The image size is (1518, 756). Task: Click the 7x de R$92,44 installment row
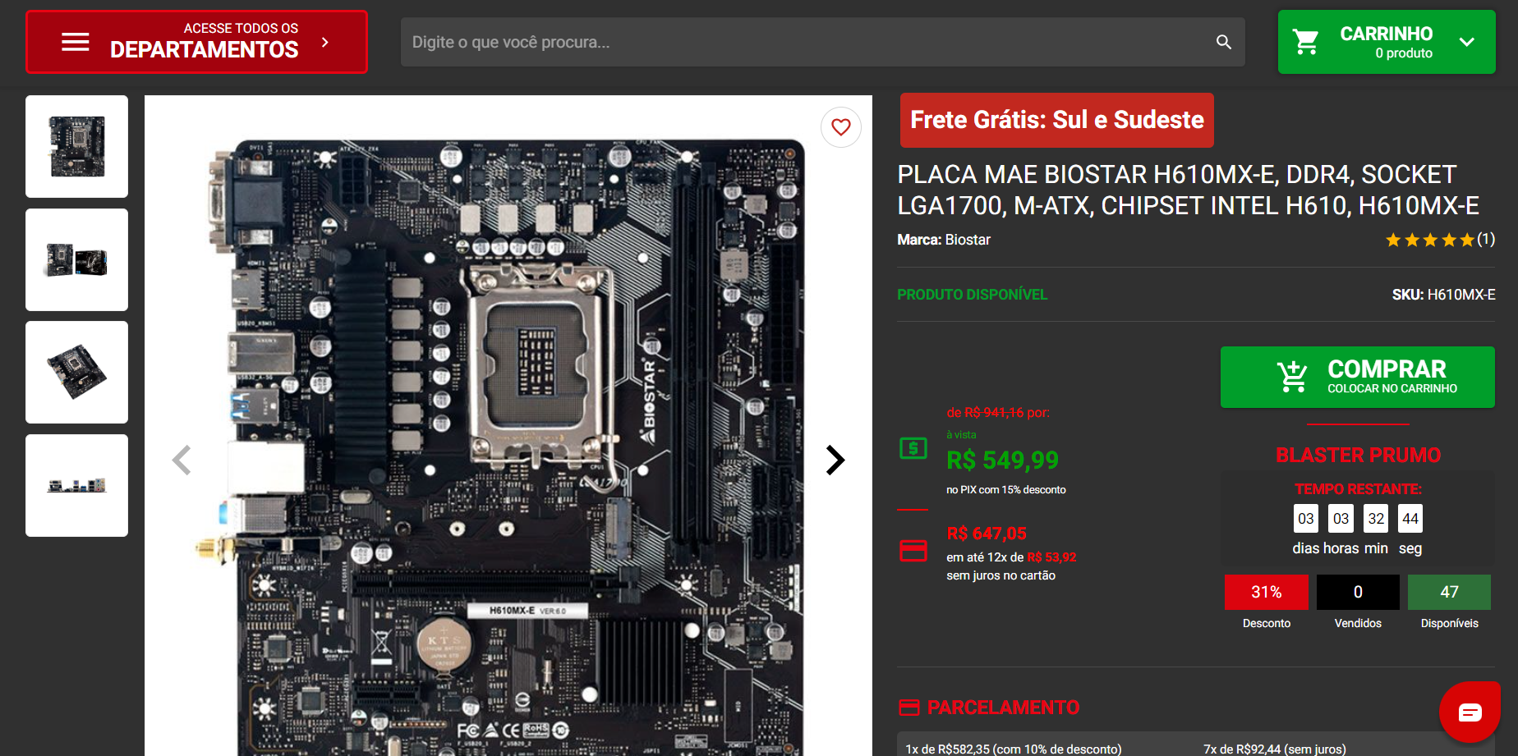[x=1274, y=749]
